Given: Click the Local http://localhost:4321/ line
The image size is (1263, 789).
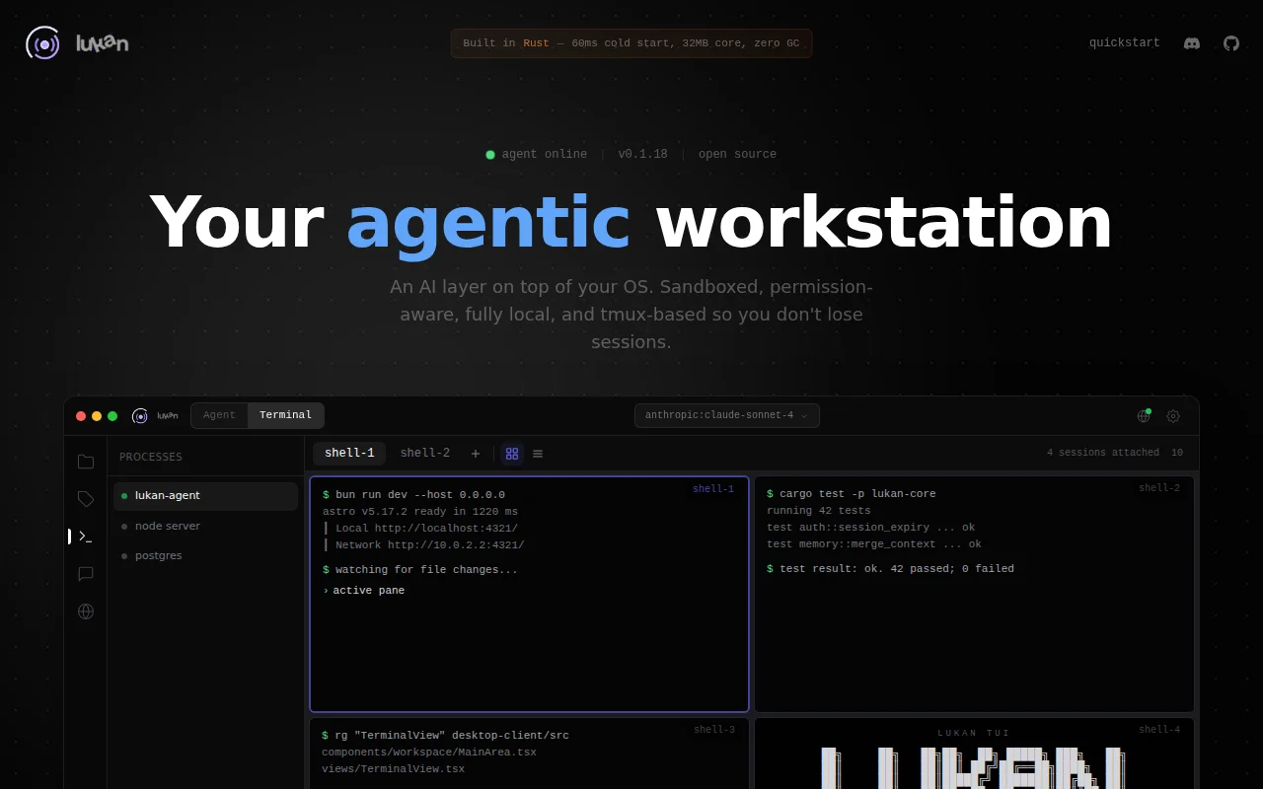Looking at the screenshot, I should click(421, 529).
